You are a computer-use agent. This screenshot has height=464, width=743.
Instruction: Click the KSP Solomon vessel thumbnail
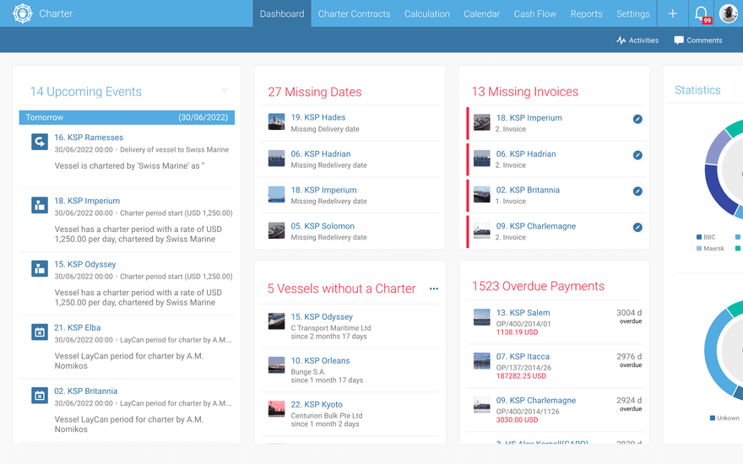point(276,230)
